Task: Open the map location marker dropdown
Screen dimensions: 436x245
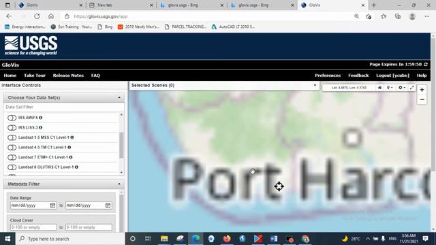Action: (x=390, y=88)
